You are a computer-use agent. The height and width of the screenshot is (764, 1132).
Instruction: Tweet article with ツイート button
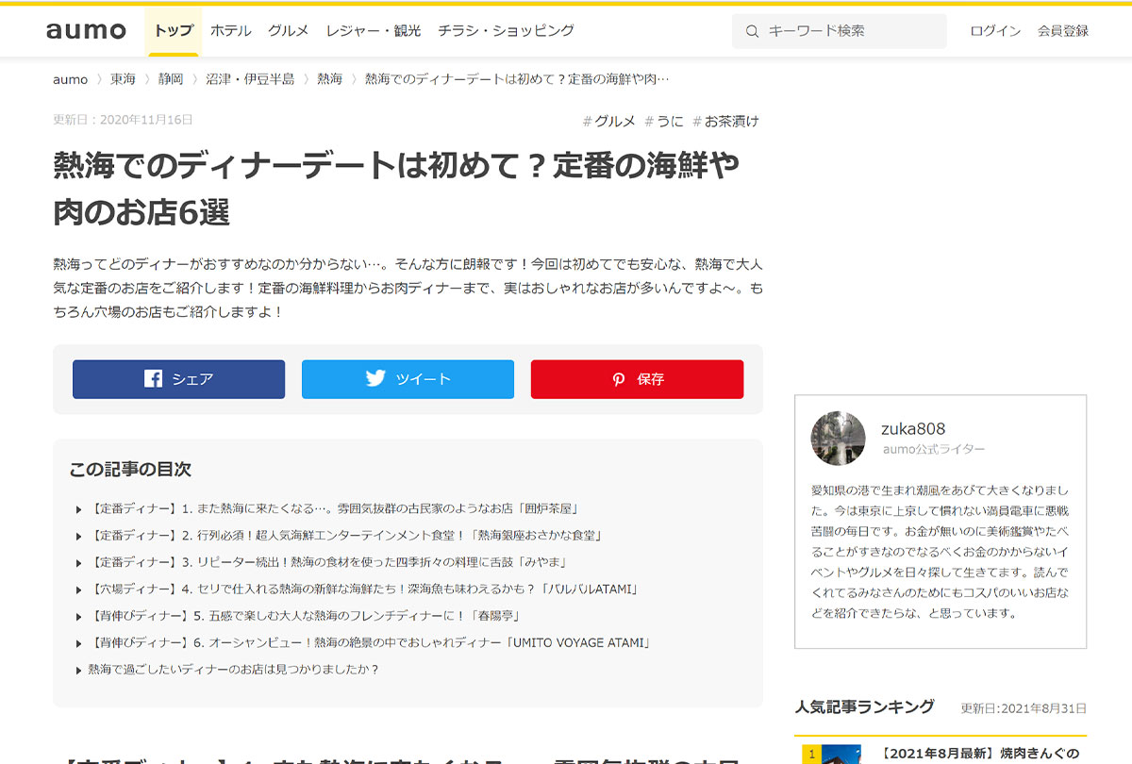[x=408, y=379]
